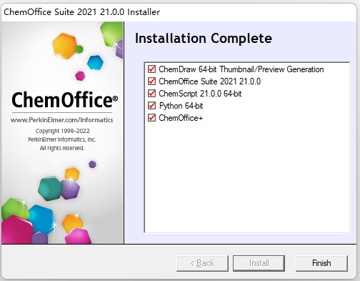Open the www.PerkinElmer.com/Informatics link

[x=62, y=120]
